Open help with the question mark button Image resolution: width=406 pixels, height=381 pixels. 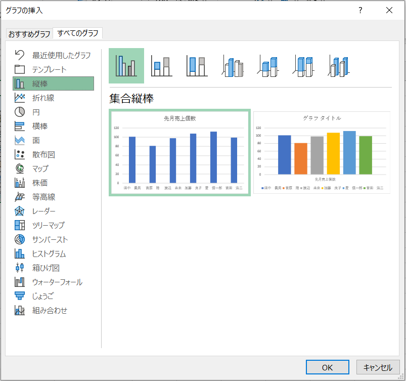tap(360, 10)
